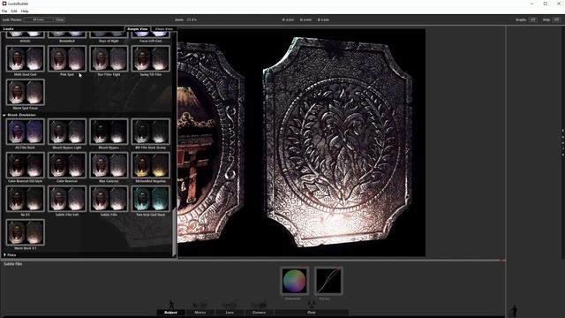Select the Star Filter Tight look thumbnail
This screenshot has width=565, height=318.
pyautogui.click(x=109, y=58)
